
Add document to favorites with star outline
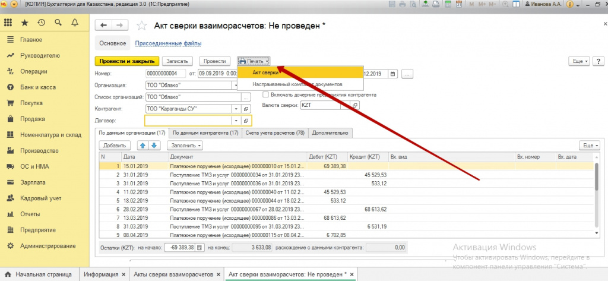142,26
